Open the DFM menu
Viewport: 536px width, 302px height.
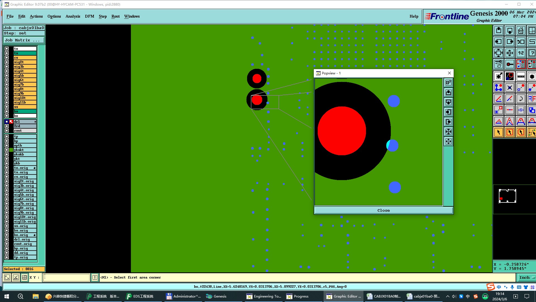coord(89,16)
